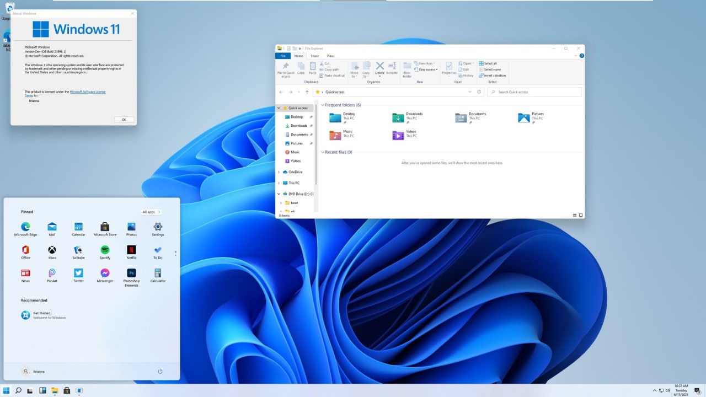Show hidden icons in system tray

655,391
